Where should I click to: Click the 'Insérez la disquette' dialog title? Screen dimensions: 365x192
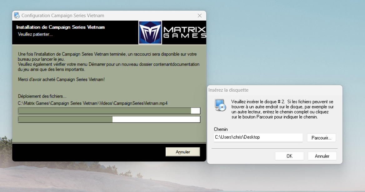(228, 90)
